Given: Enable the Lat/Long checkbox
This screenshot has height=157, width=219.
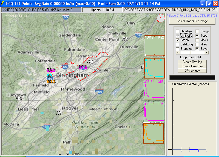Looking at the screenshot, I should 178,44.
